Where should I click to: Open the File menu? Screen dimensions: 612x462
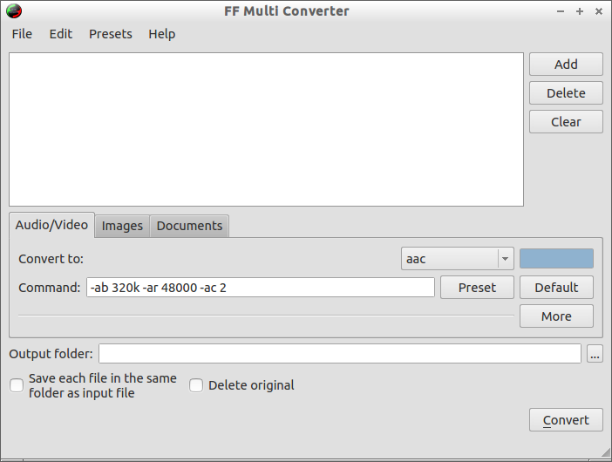click(22, 34)
